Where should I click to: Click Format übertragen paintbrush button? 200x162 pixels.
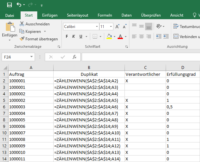tap(39, 39)
